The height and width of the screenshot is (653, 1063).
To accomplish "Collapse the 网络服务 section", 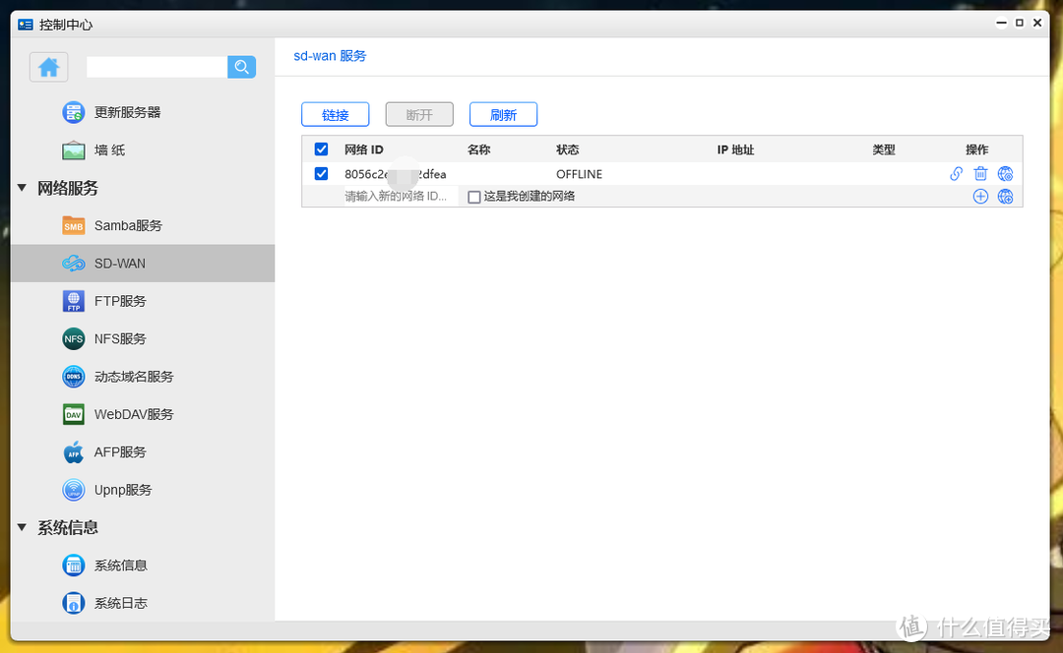I will [x=22, y=188].
